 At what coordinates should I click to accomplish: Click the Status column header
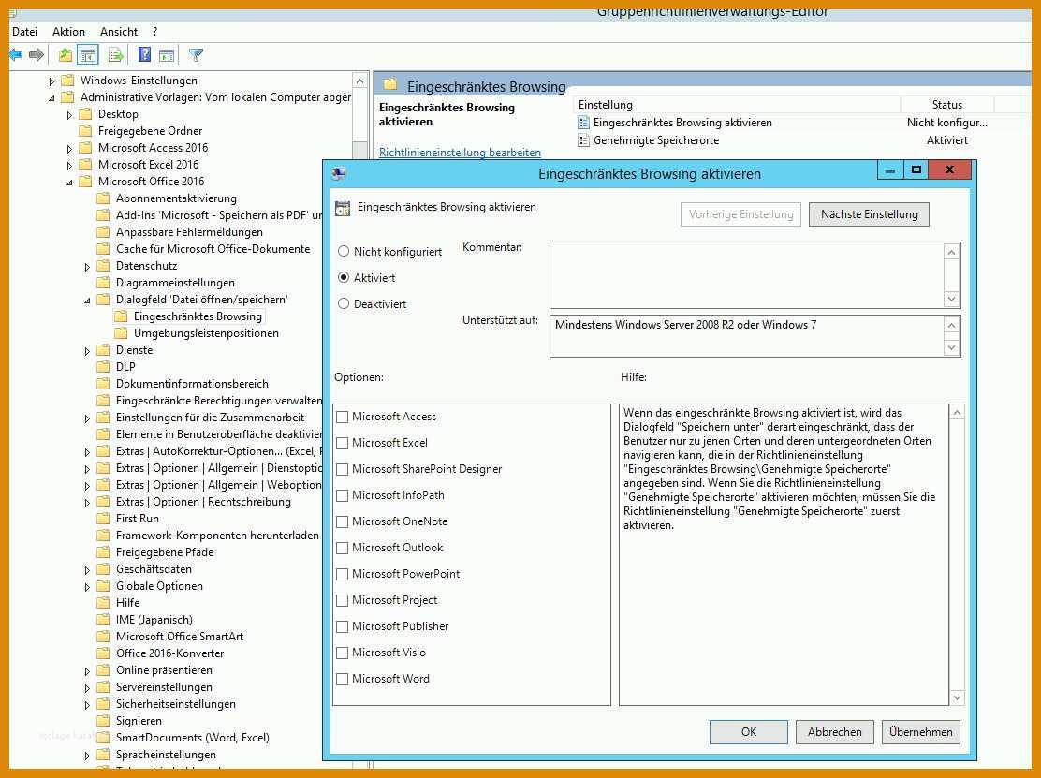point(946,104)
